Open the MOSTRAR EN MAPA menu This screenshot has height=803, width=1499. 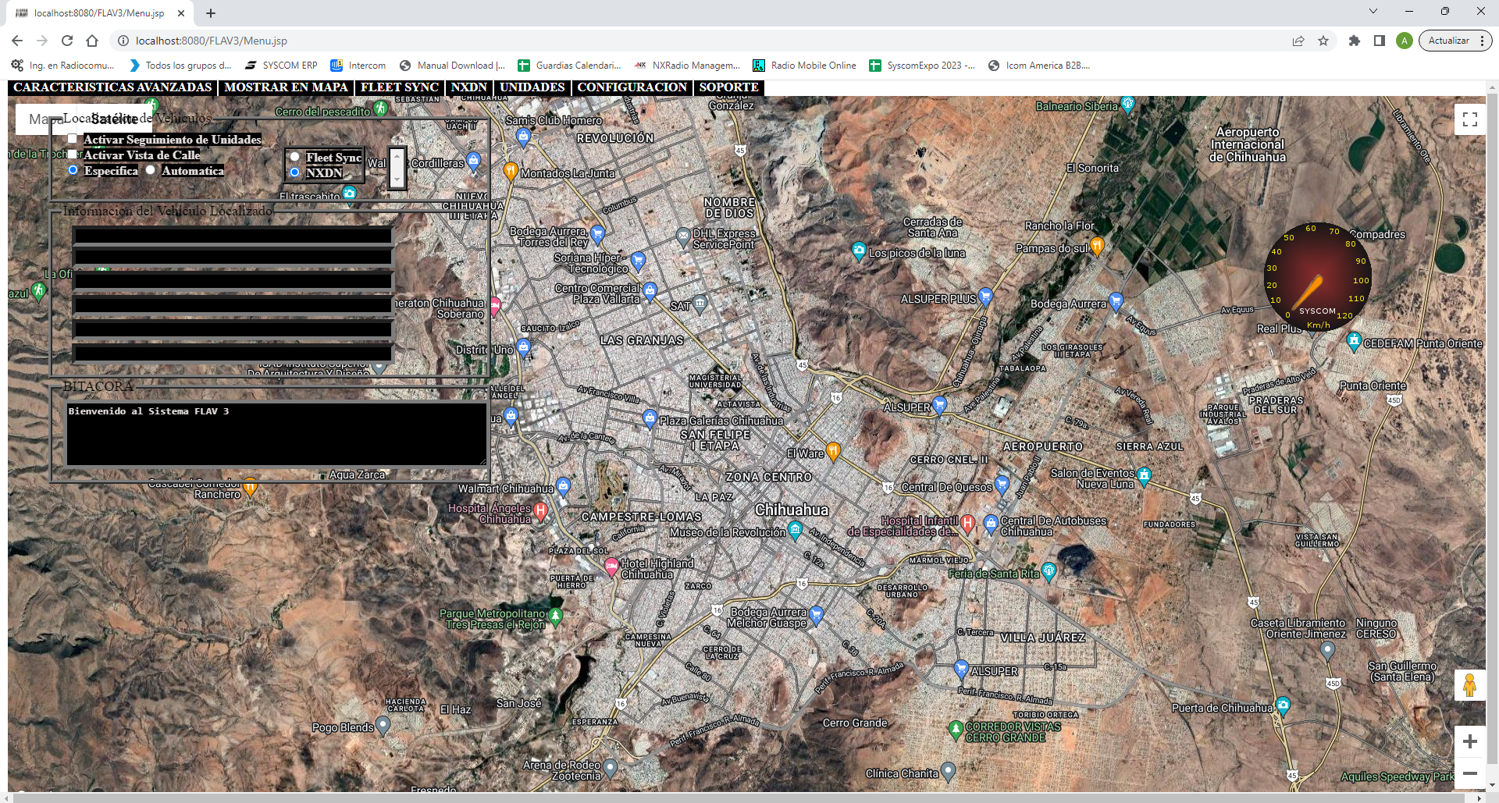(286, 87)
